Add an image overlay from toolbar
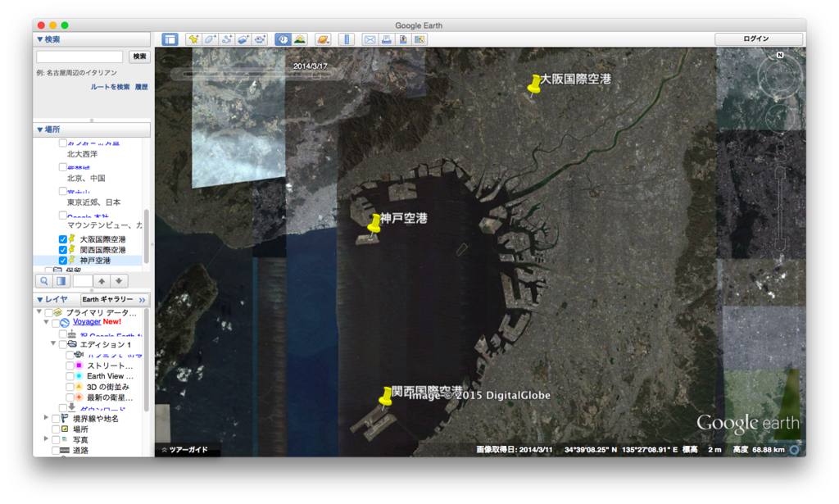 point(243,39)
